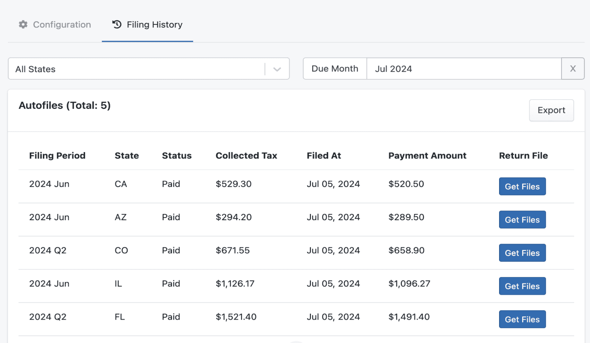The image size is (590, 343).
Task: Click the State column header
Action: click(x=127, y=156)
